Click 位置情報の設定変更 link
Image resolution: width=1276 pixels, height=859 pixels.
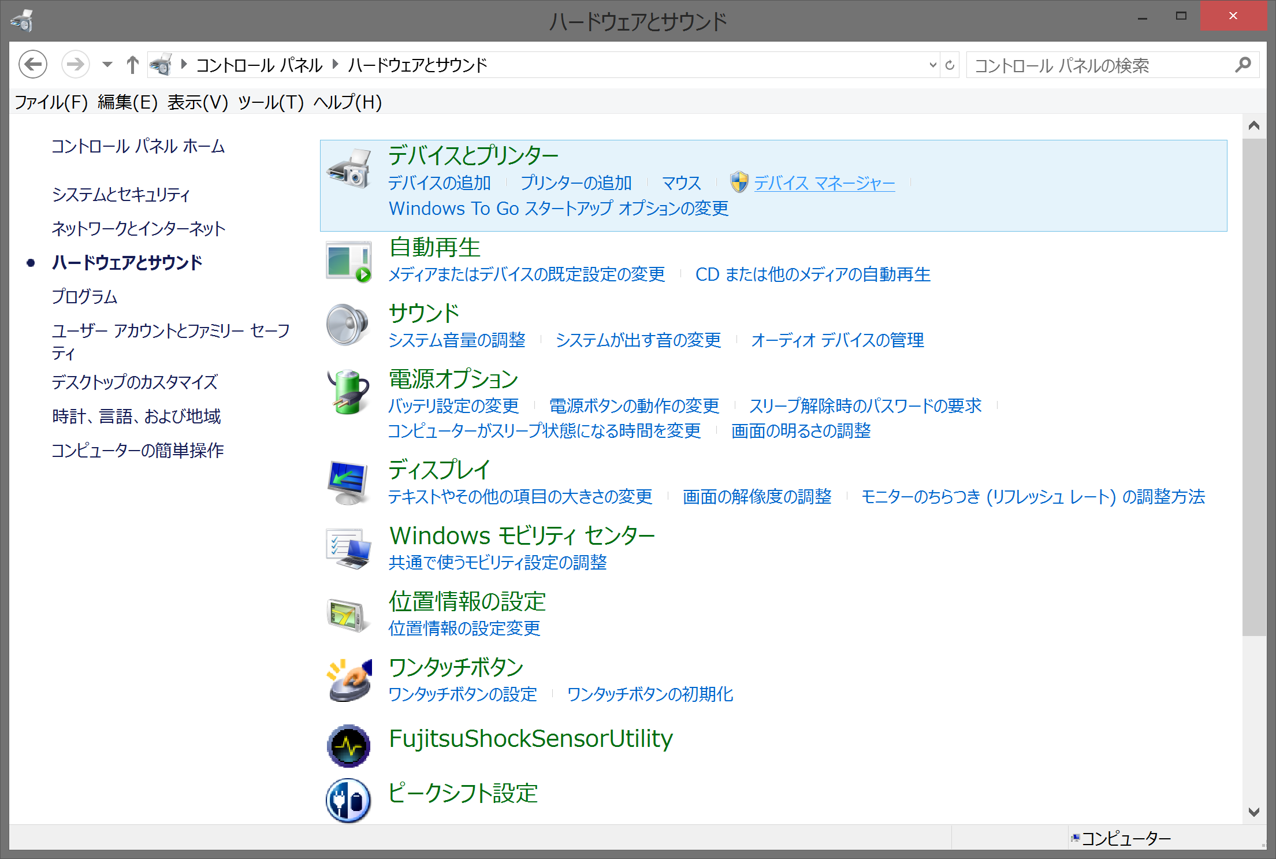coord(464,628)
